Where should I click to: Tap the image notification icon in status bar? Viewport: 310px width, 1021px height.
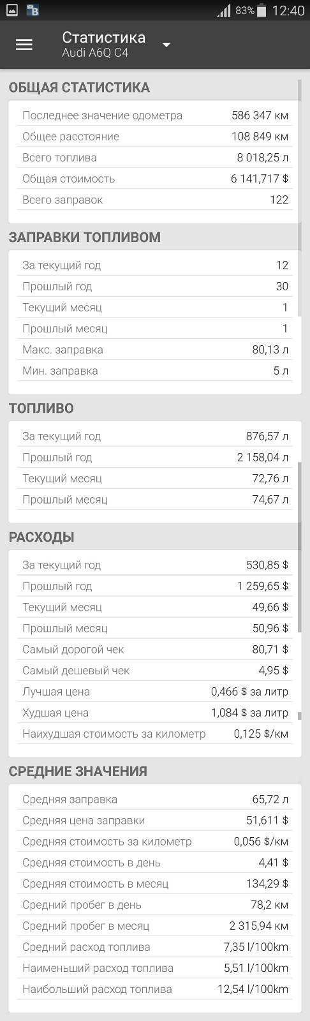[x=11, y=10]
